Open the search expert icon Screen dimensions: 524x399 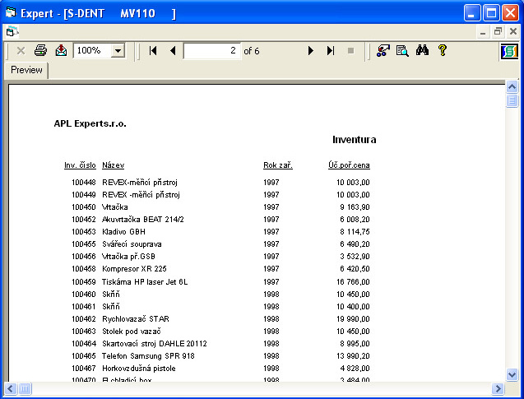click(402, 50)
